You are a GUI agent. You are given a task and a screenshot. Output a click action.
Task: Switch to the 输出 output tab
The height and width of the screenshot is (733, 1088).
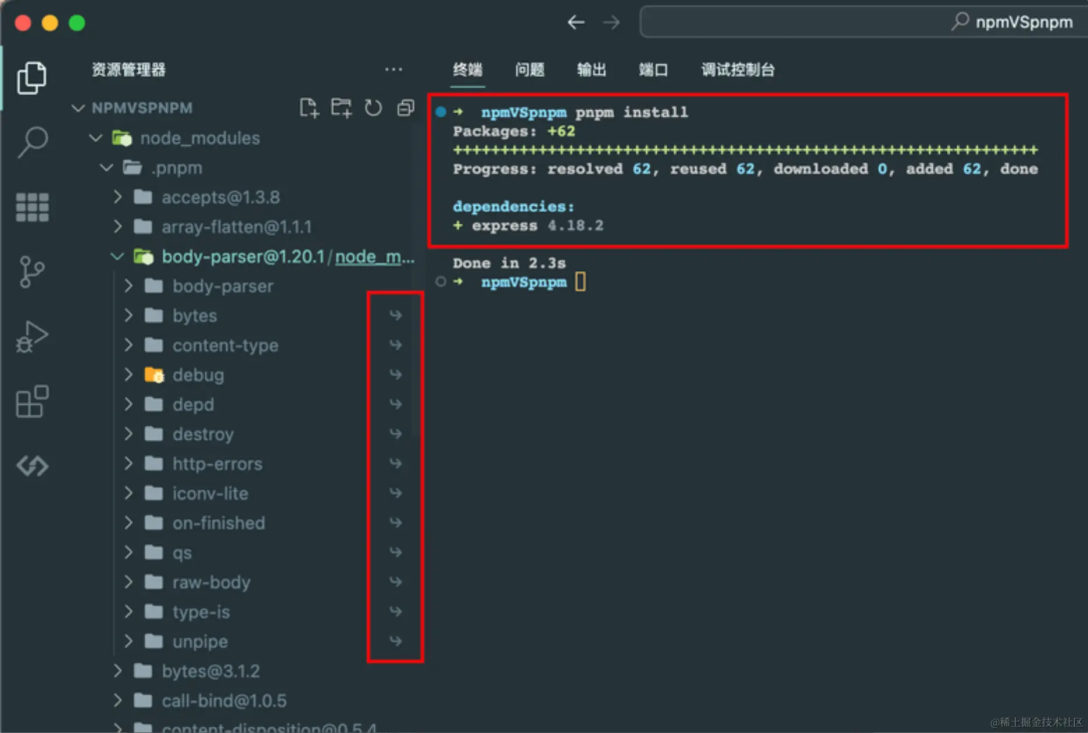point(592,70)
